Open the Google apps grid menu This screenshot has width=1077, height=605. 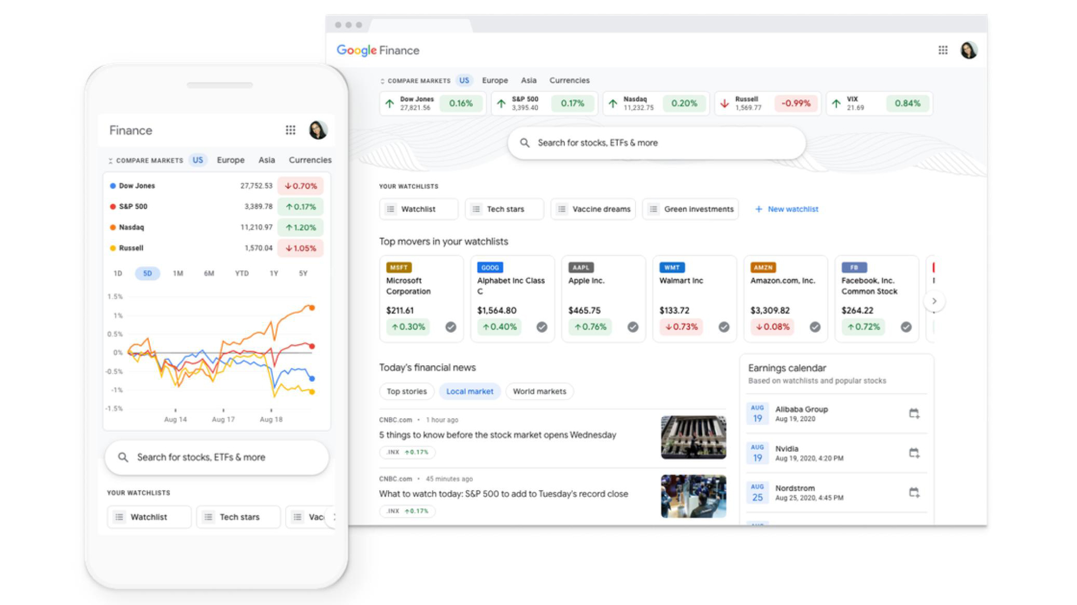coord(942,50)
